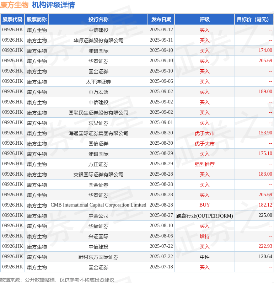Click target price 183.00

[265, 174]
